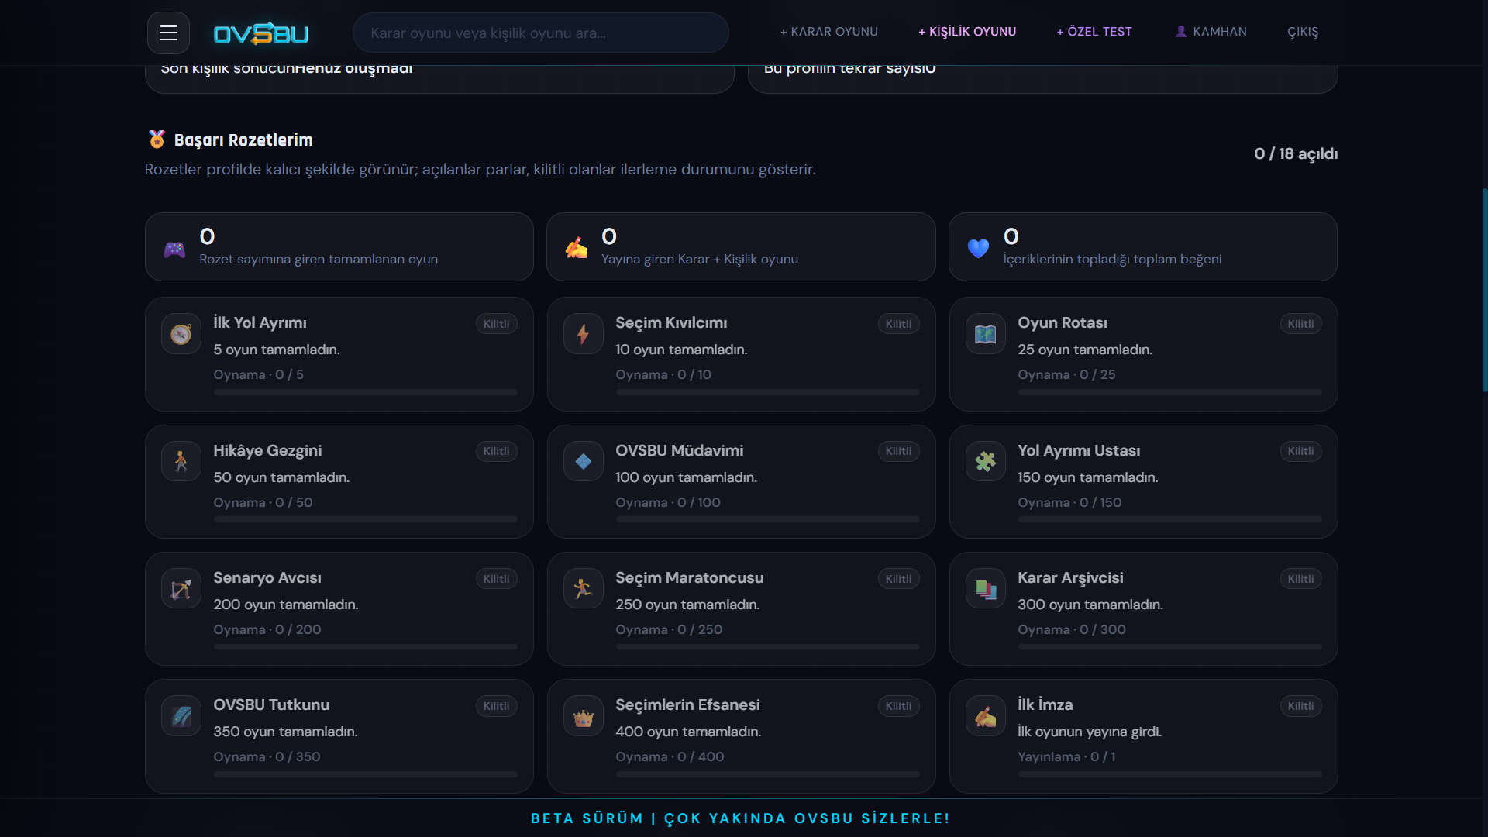Click the Başarı Rozetlerim heading
The width and height of the screenshot is (1488, 837).
pos(243,140)
